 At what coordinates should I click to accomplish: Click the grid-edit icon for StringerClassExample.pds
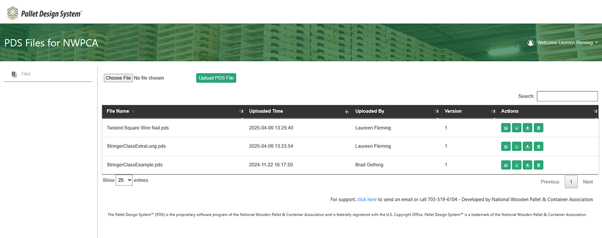[x=506, y=165]
